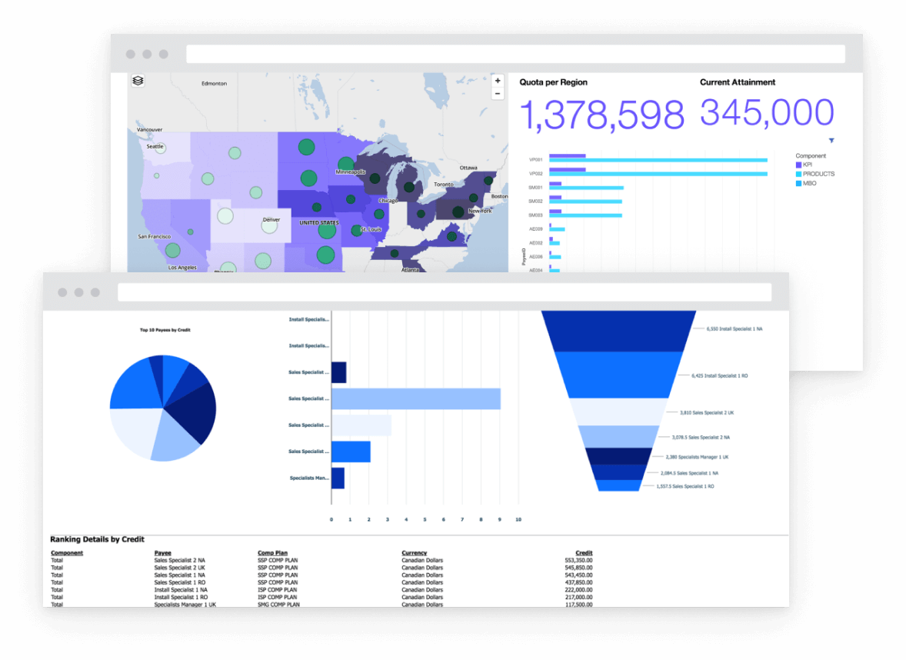The height and width of the screenshot is (660, 906).
Task: Zoom in on the map
Action: coord(498,81)
